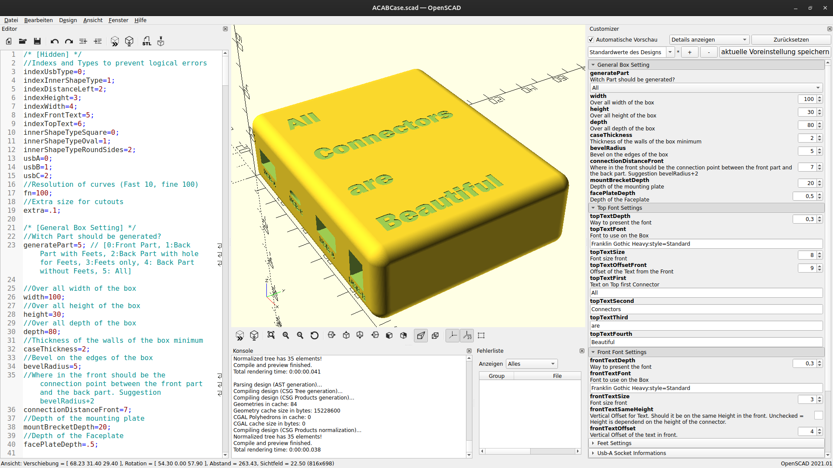
Task: Open the generatePart 'All' dropdown
Action: [705, 88]
